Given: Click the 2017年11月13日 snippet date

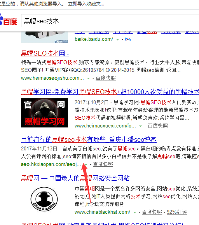Looking at the screenshot, I should pos(39,148).
